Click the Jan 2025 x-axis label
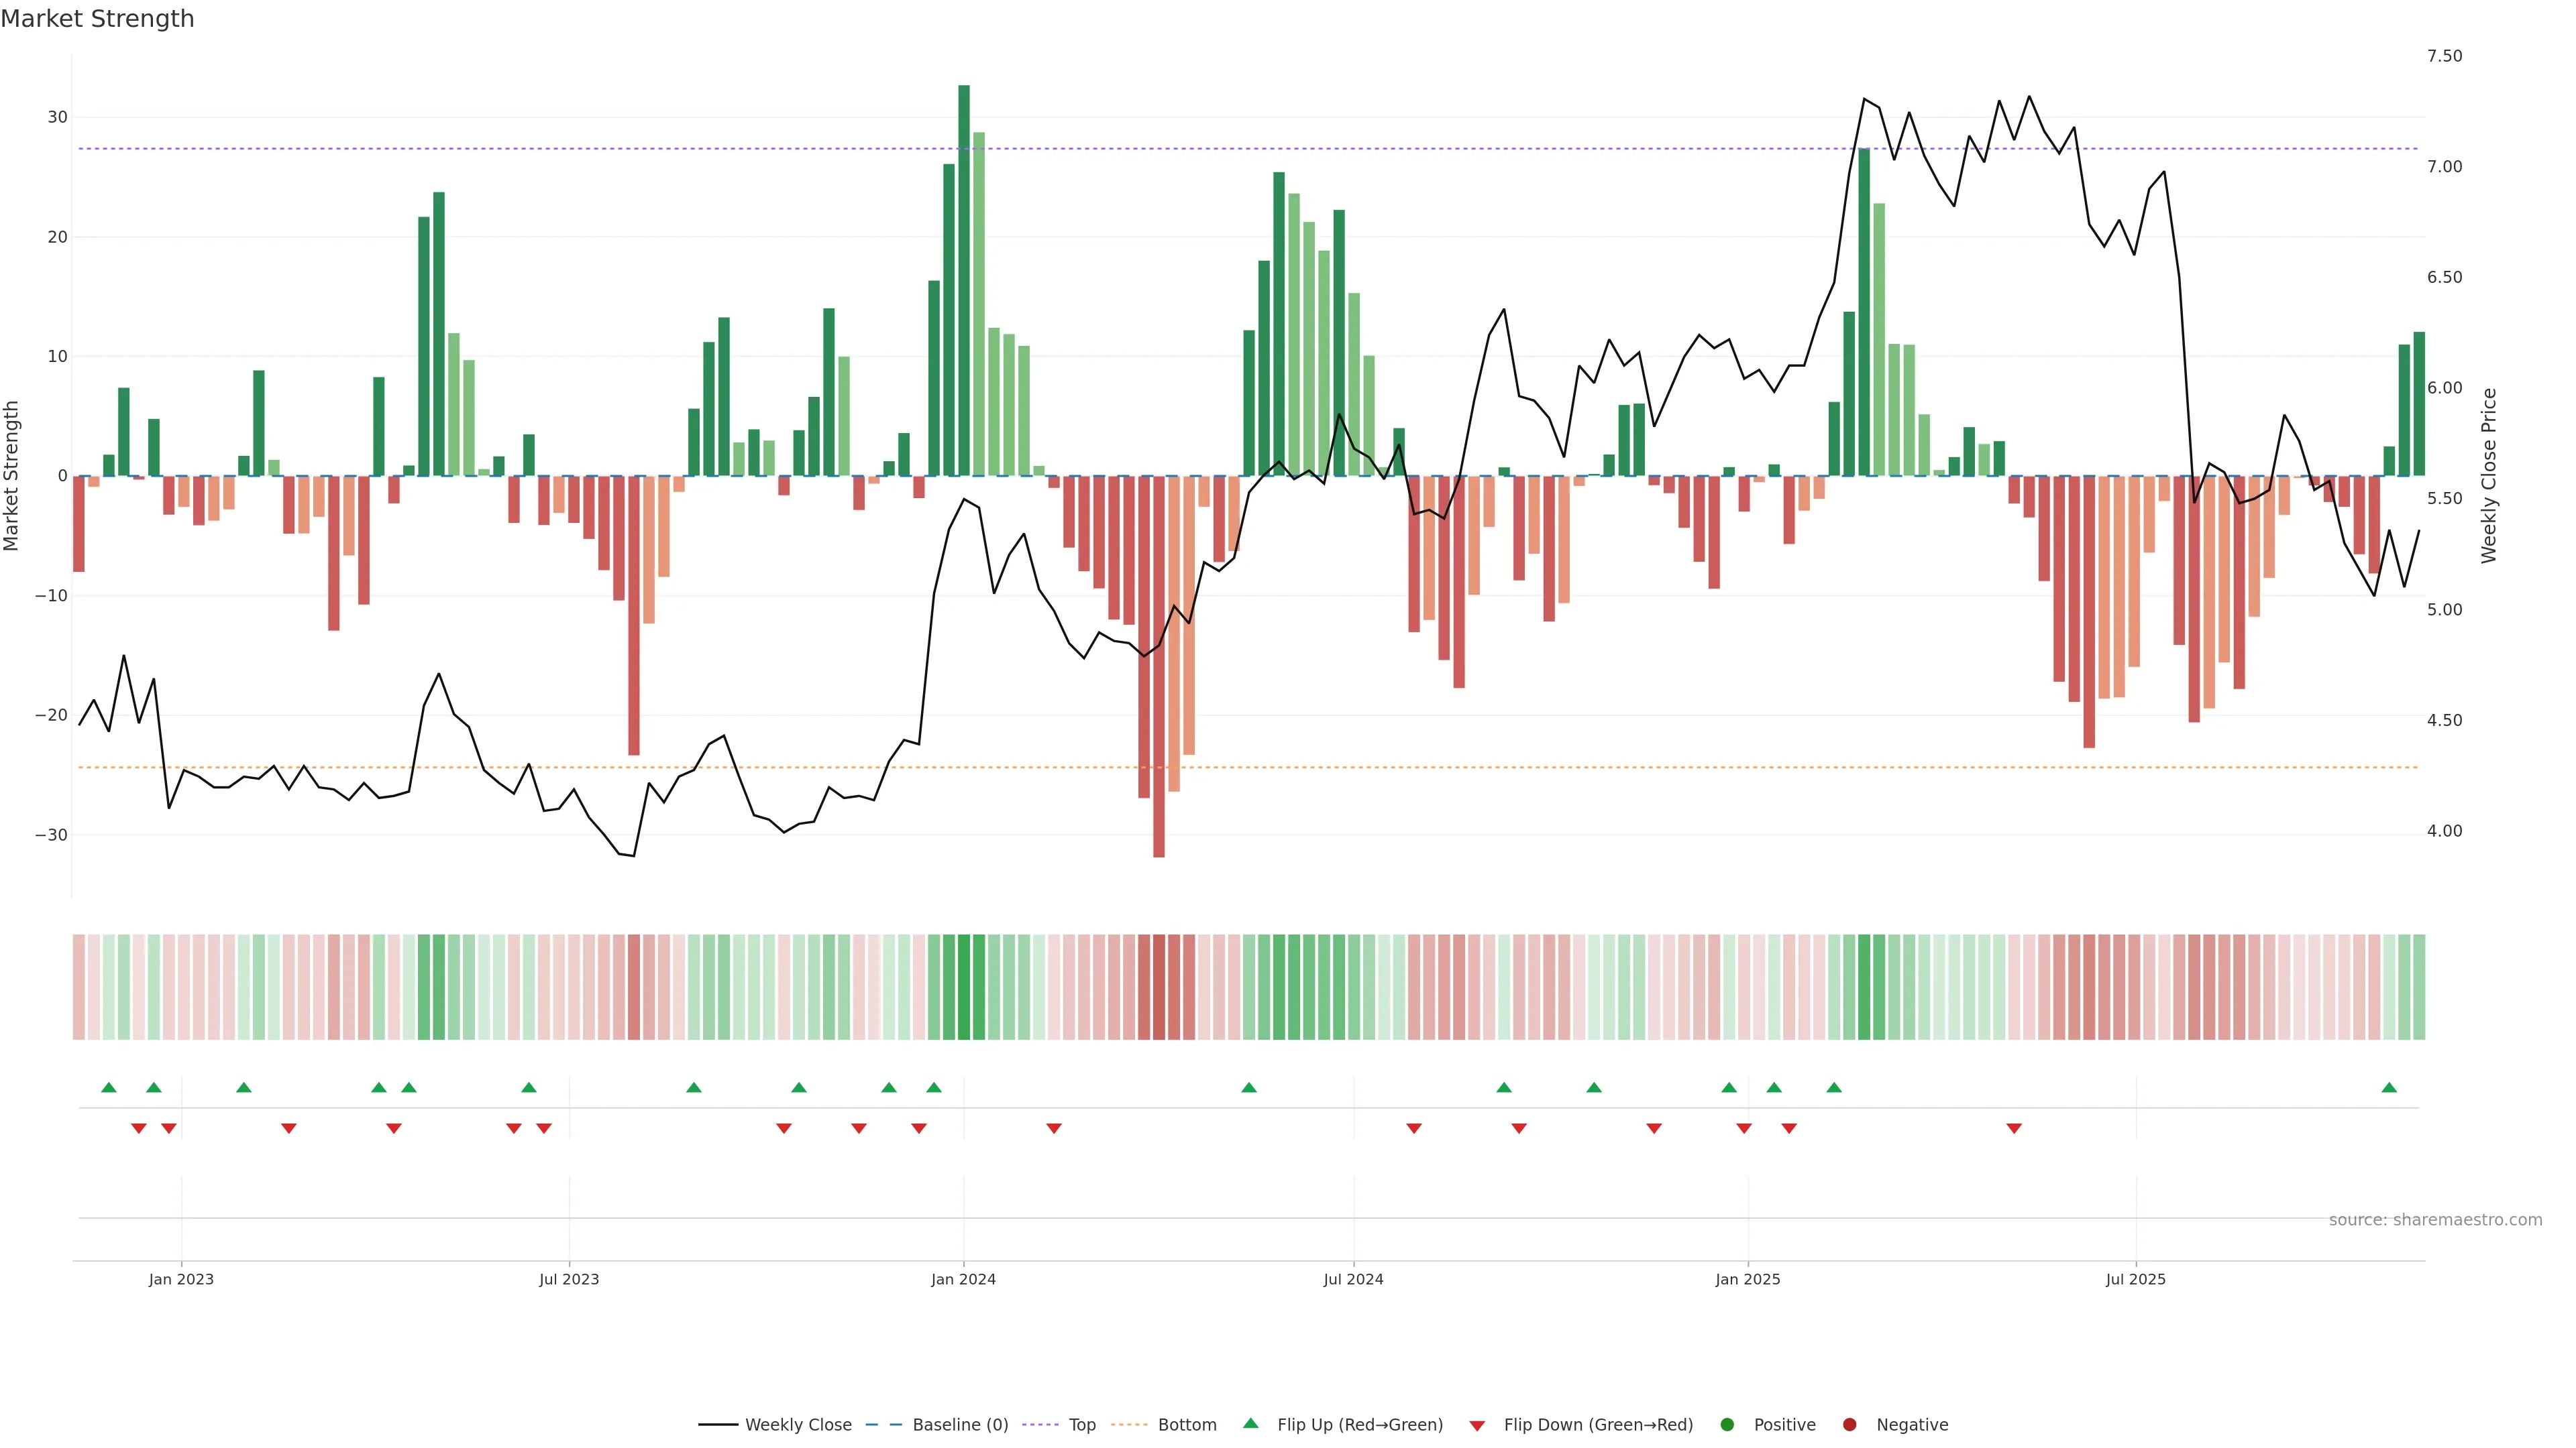Viewport: 2576px width, 1448px height. pyautogui.click(x=1747, y=1279)
